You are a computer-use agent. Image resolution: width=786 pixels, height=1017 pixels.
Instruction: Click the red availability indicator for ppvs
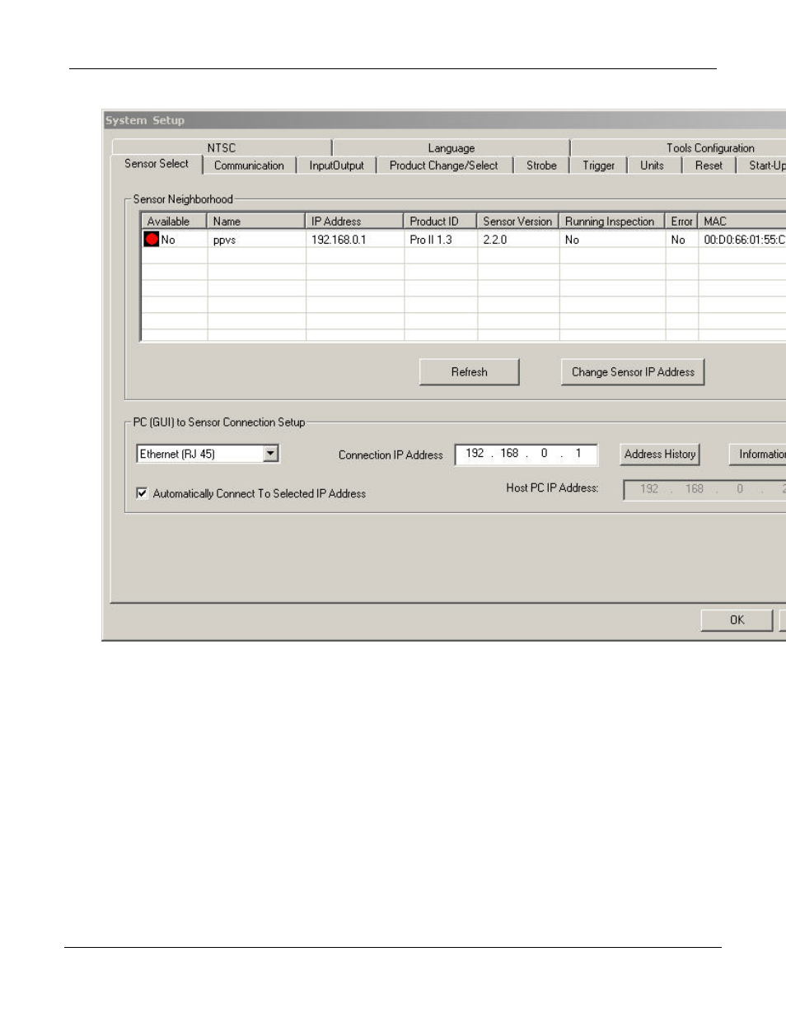click(x=152, y=240)
